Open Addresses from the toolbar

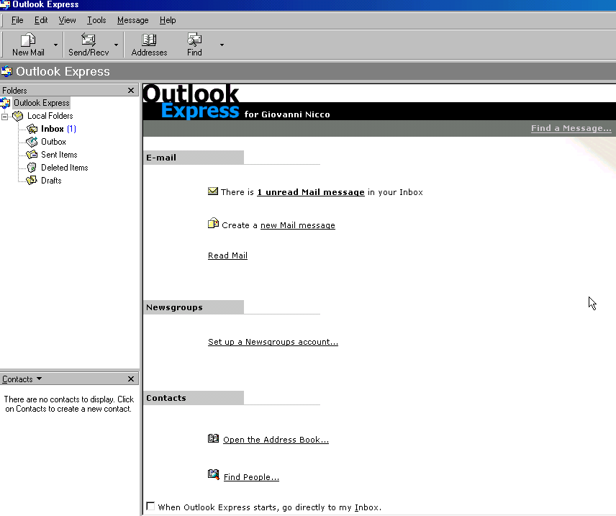pos(149,40)
